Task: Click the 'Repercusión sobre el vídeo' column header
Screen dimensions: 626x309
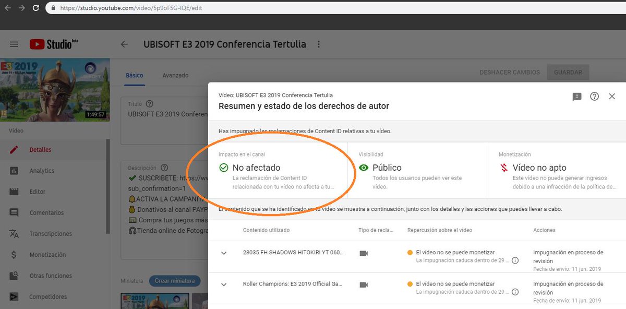Action: click(x=440, y=230)
